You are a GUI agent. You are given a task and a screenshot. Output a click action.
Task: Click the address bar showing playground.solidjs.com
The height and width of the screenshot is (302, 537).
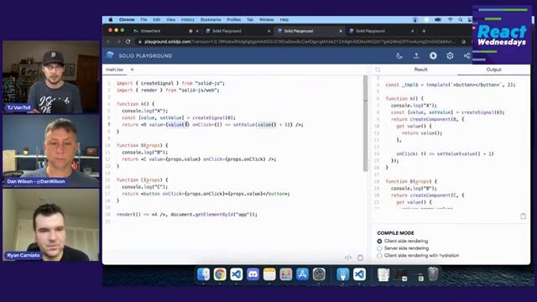coord(298,42)
